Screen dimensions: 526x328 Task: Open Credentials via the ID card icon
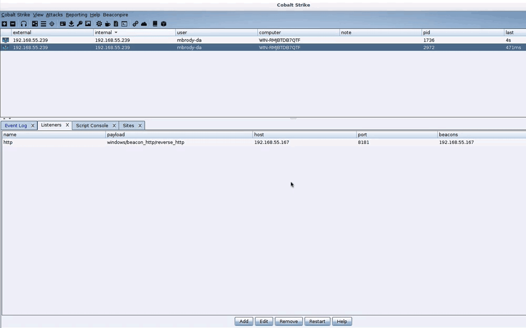pos(63,24)
